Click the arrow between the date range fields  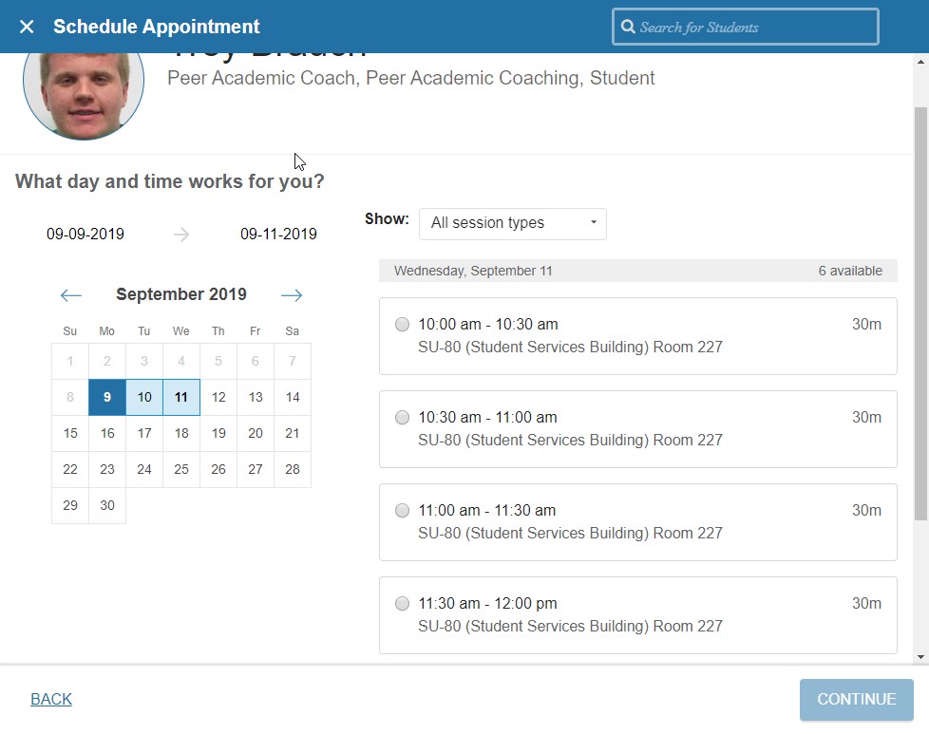tap(181, 235)
